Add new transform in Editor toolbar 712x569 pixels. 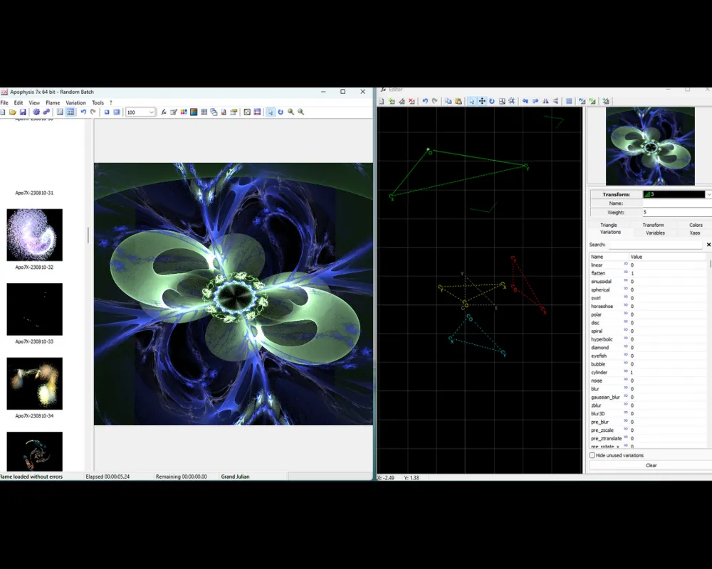pos(392,101)
